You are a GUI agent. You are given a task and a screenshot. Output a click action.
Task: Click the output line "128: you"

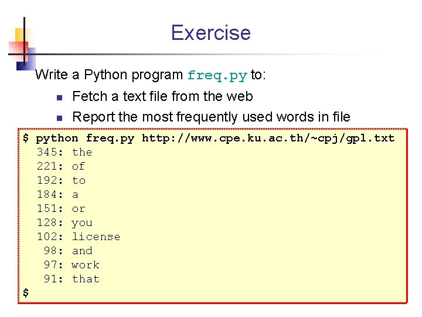pos(64,222)
